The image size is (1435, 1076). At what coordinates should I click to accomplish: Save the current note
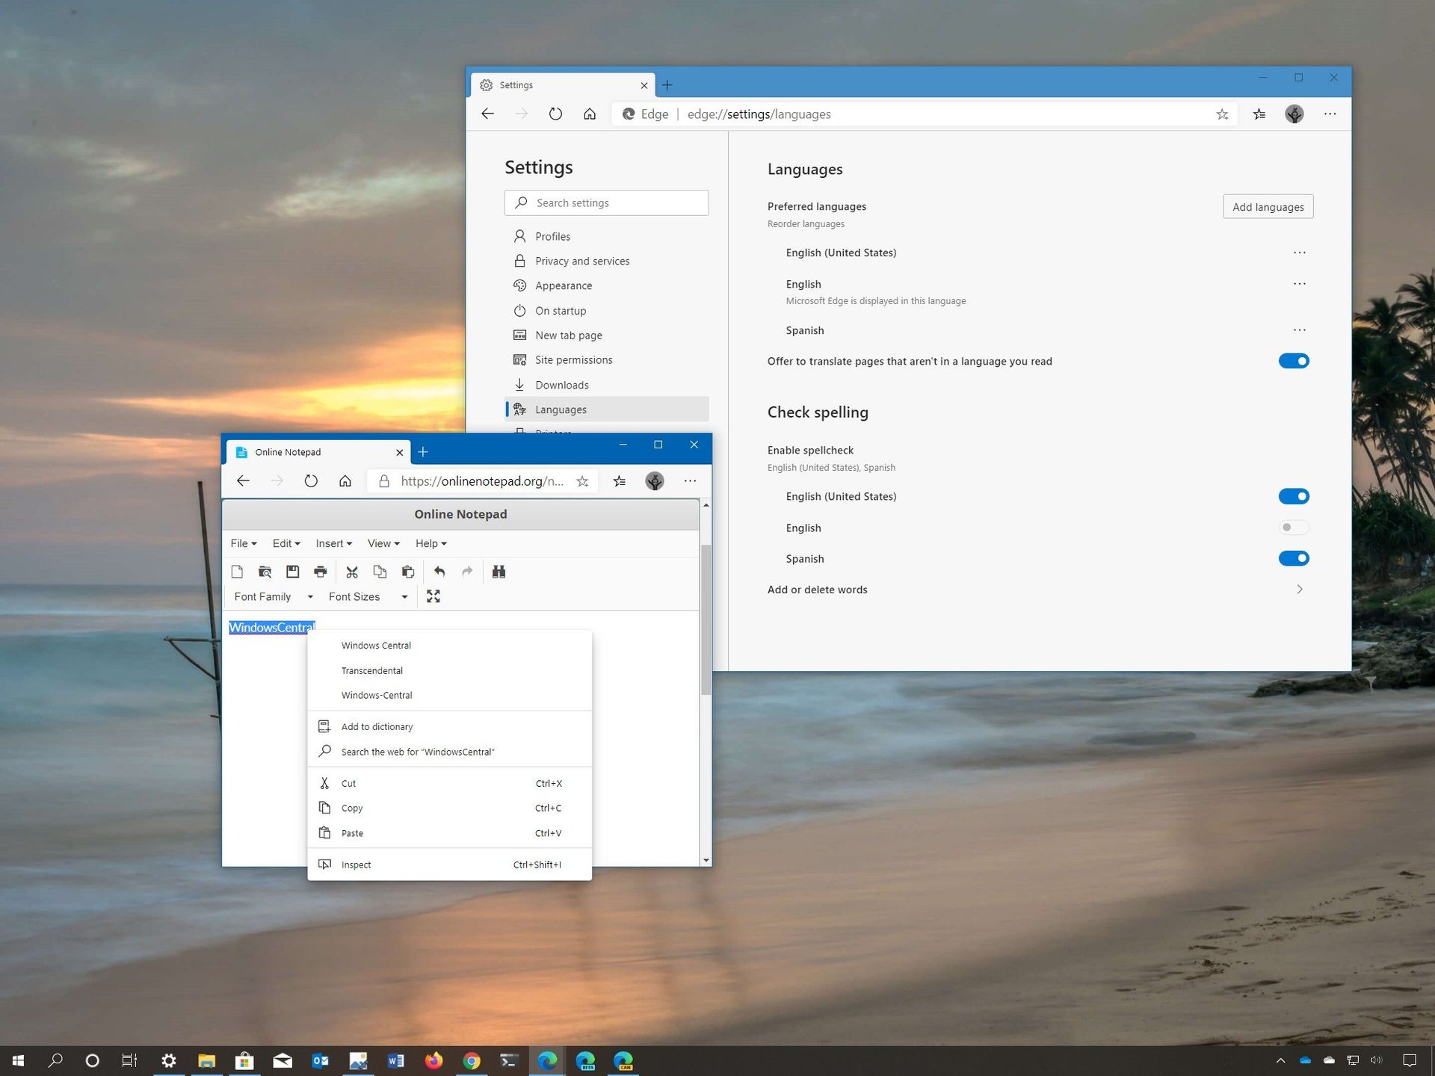pos(293,572)
